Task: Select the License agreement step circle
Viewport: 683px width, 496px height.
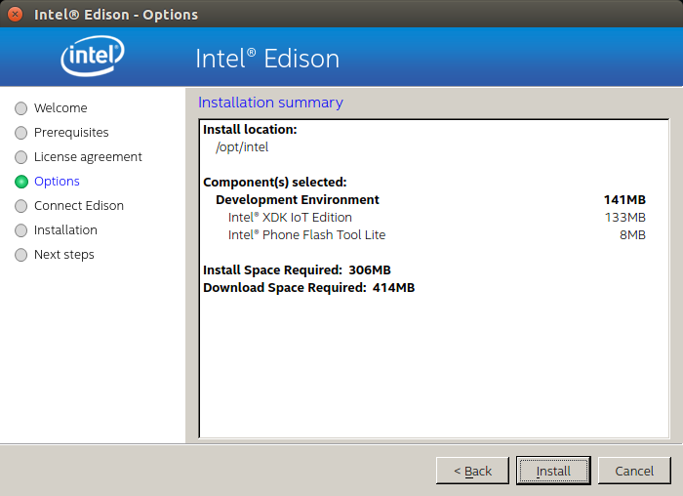Action: point(20,157)
